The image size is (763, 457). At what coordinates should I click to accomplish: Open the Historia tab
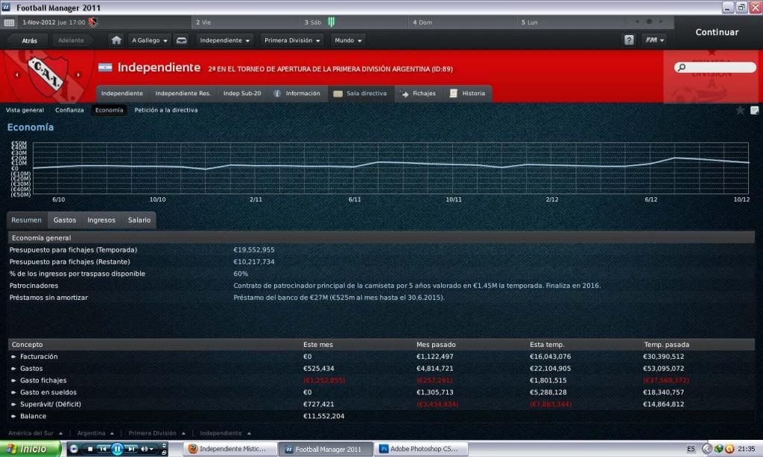[467, 93]
